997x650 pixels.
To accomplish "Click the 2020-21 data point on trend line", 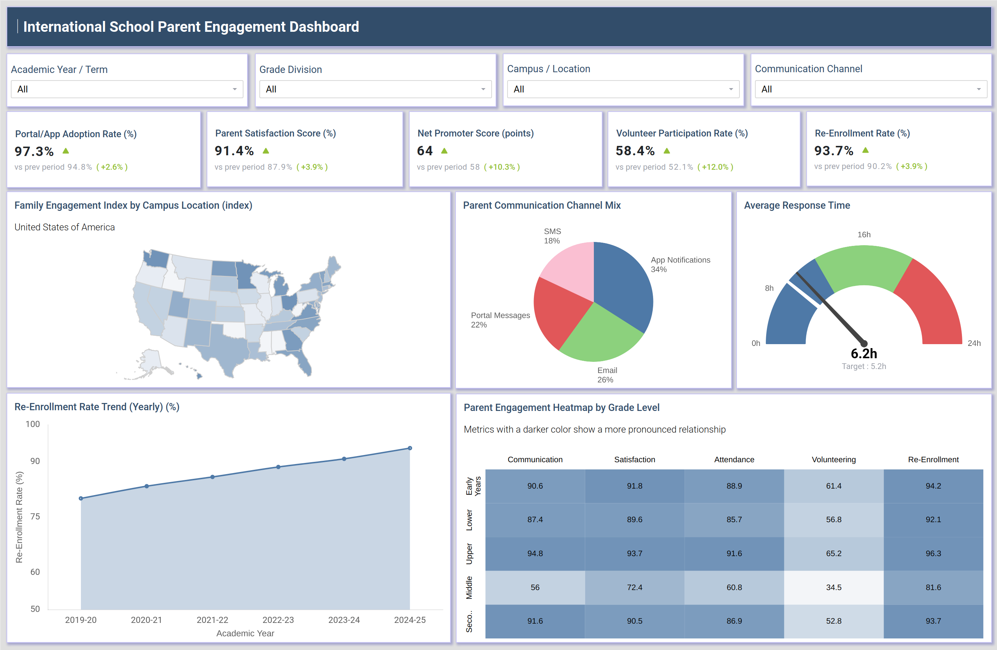I will point(147,486).
